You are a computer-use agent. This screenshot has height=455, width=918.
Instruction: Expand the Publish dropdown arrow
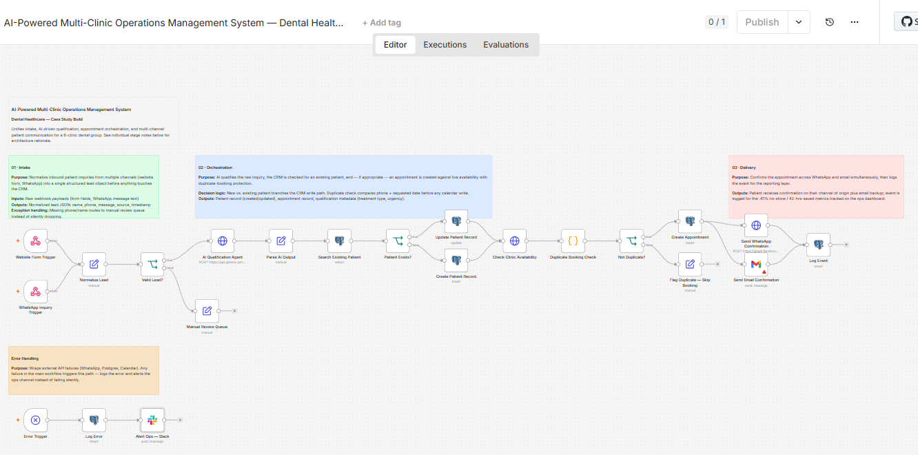click(799, 22)
